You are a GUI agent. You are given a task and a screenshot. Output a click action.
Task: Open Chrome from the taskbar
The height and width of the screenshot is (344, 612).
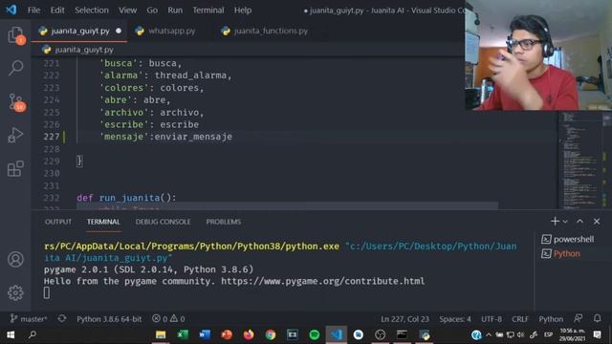(270, 334)
